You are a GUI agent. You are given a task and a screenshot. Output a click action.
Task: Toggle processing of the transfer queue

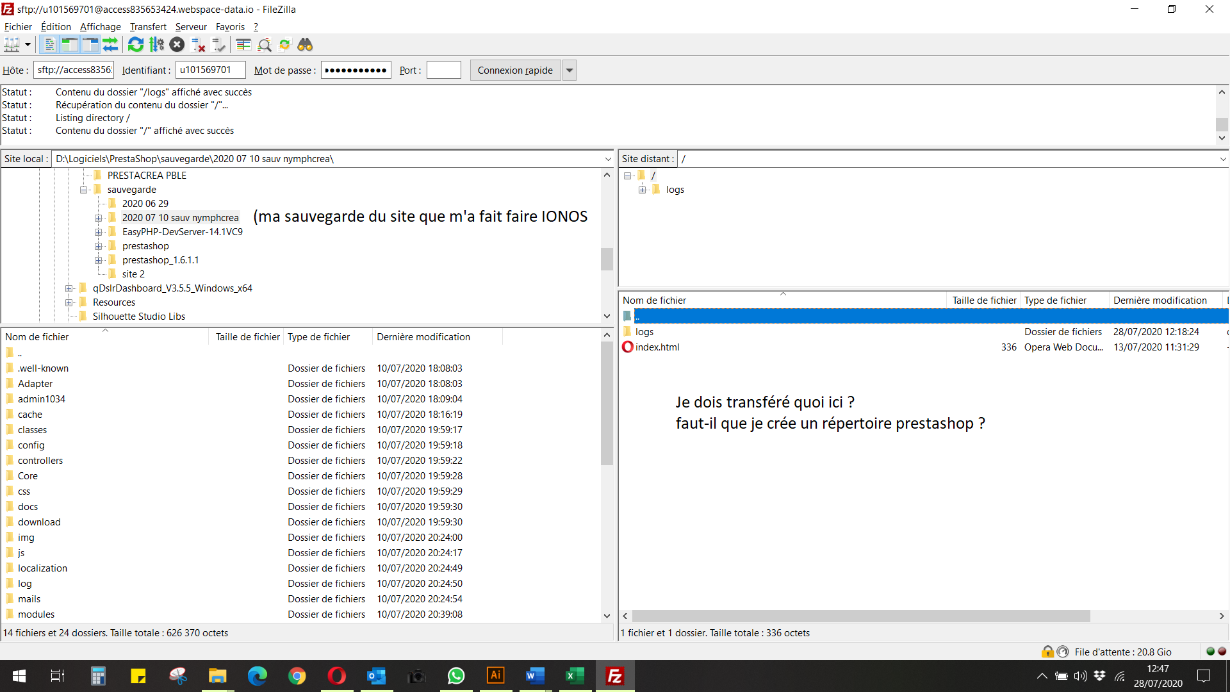coord(156,45)
